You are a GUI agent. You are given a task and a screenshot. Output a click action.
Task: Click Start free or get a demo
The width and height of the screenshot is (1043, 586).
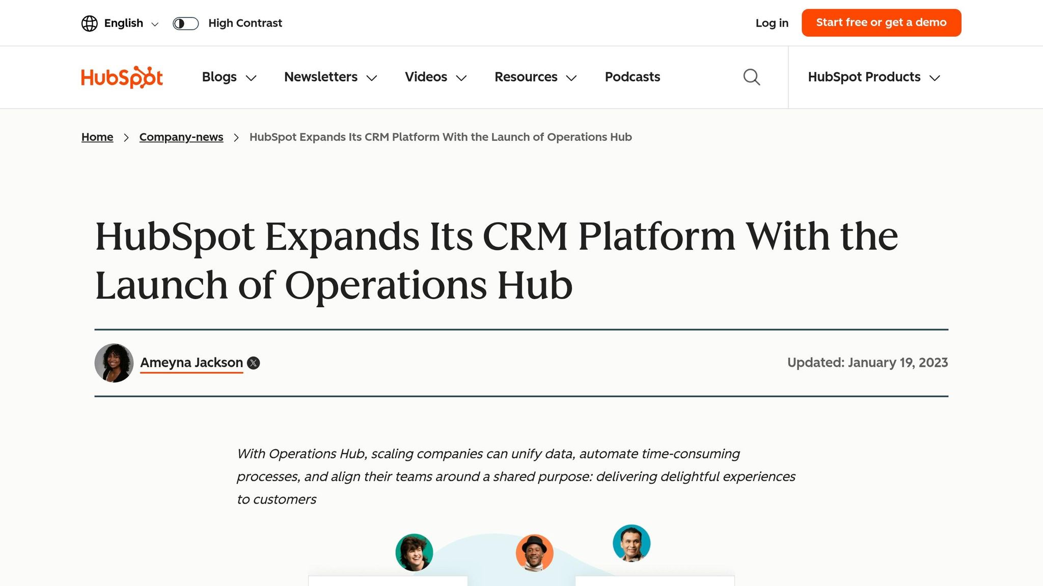coord(881,22)
